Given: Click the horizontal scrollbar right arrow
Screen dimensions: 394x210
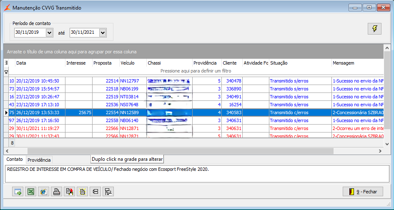Looking at the screenshot, I should point(380,151).
